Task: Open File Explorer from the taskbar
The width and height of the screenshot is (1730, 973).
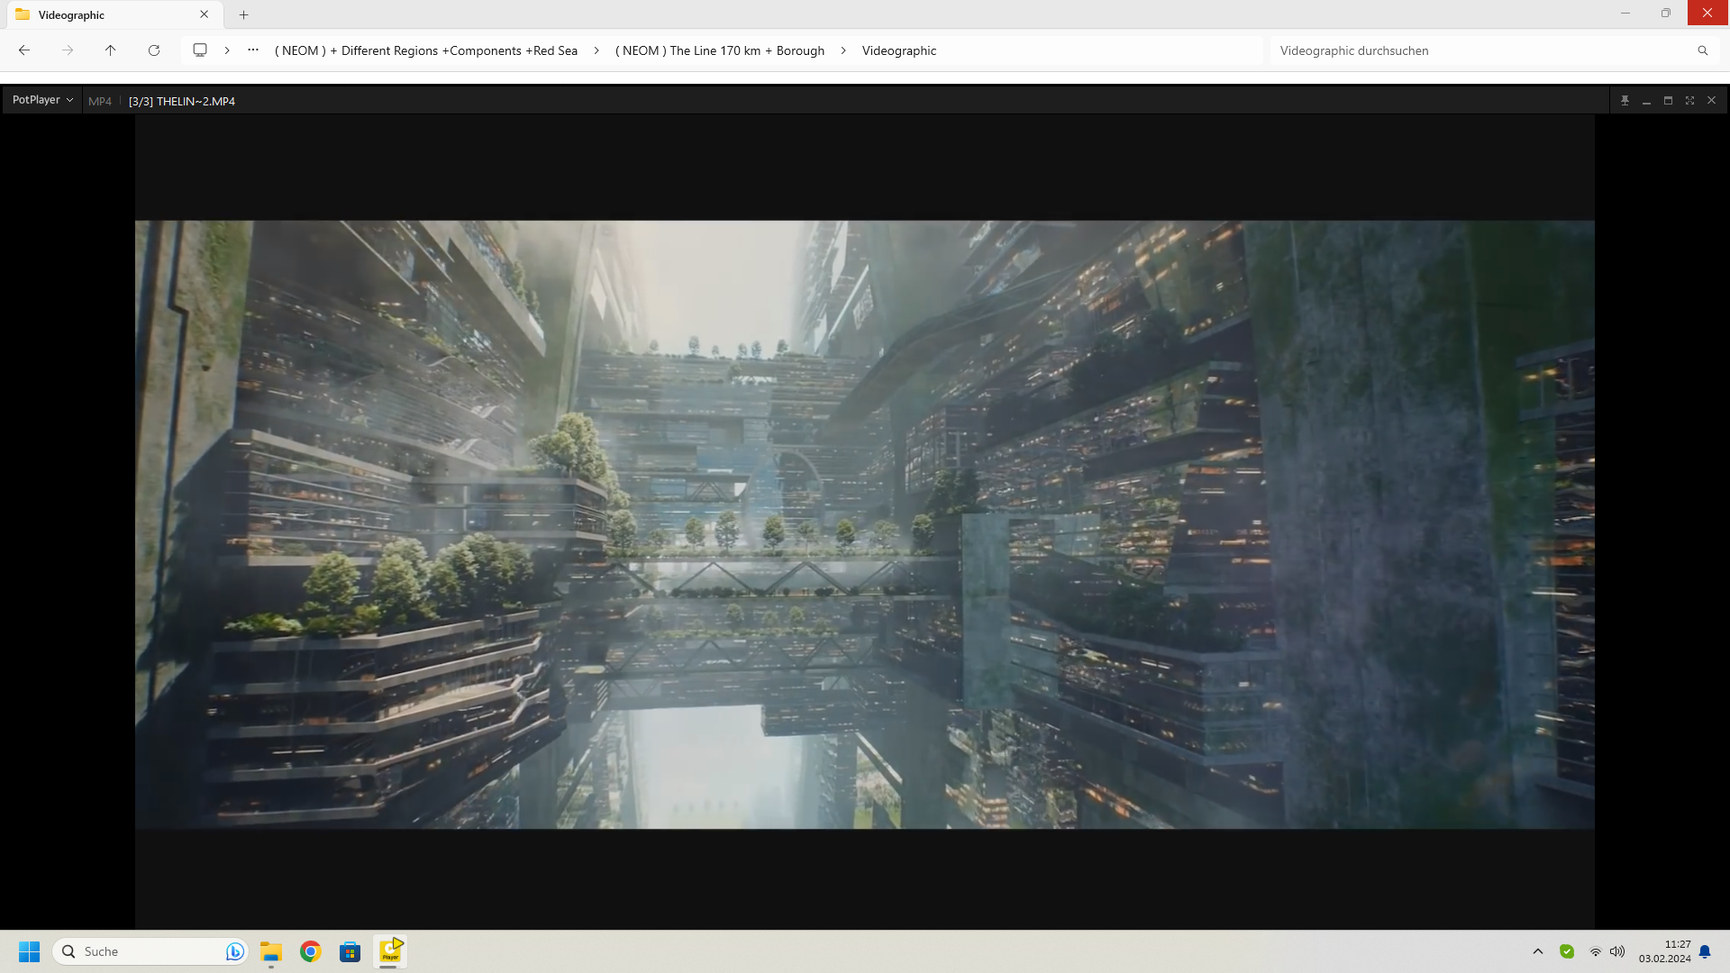Action: (x=271, y=951)
